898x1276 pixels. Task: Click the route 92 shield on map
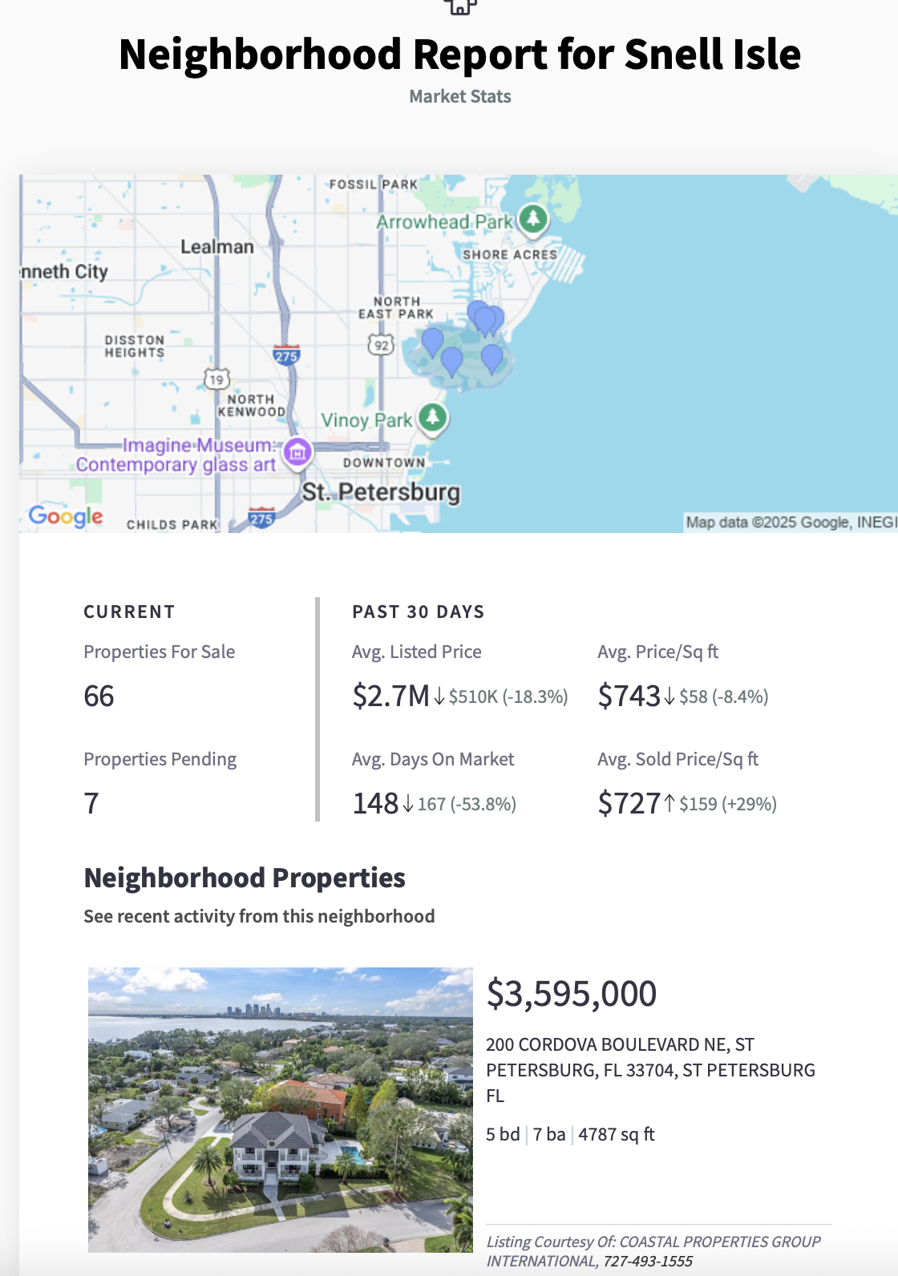click(381, 345)
